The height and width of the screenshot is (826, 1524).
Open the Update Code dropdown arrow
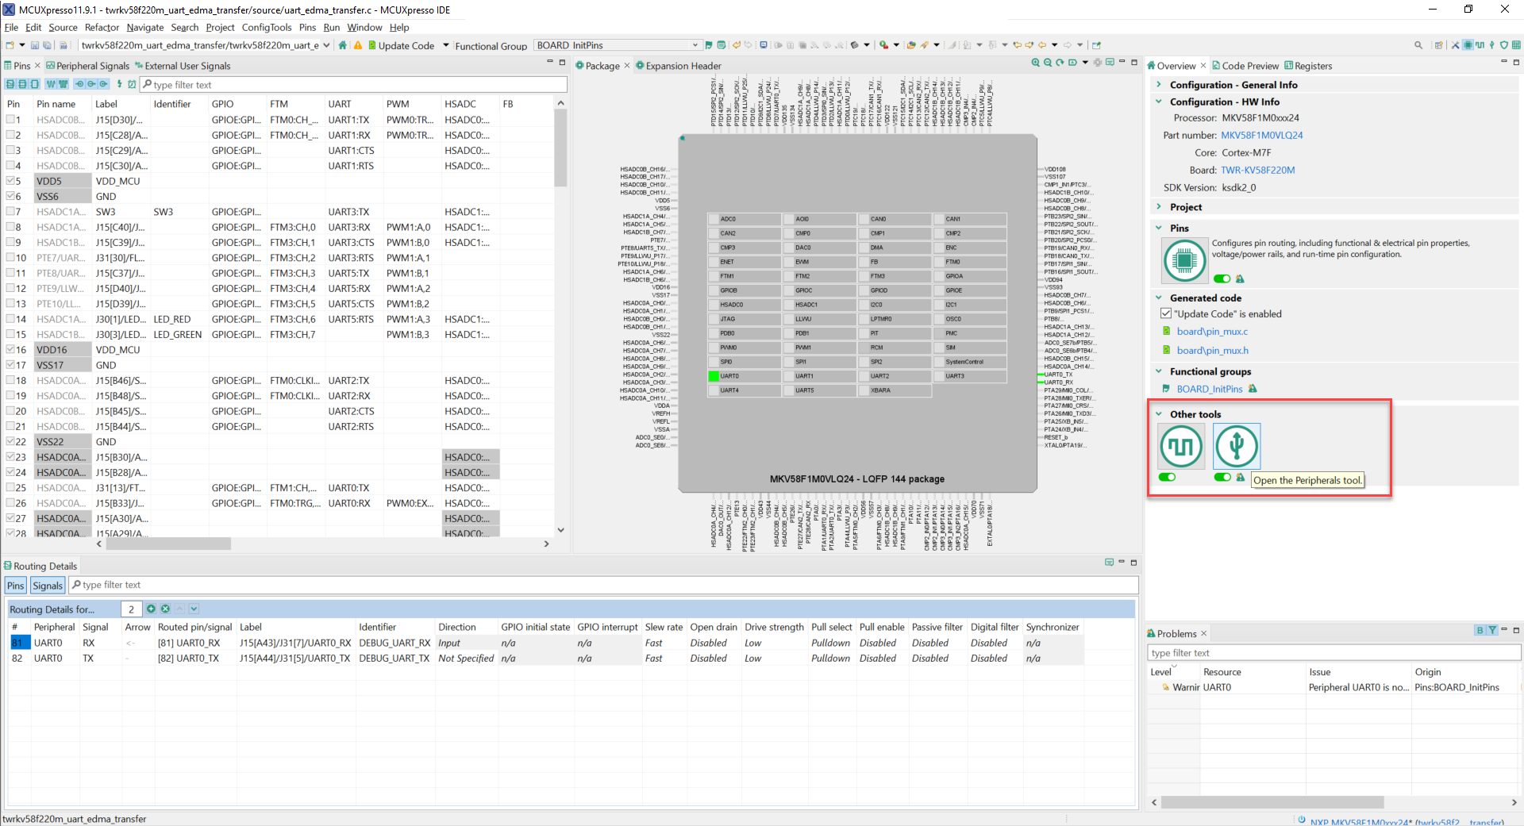click(x=445, y=45)
